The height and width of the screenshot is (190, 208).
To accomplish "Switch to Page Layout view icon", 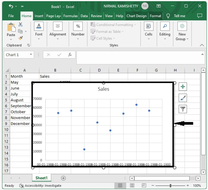I will coord(132,186).
